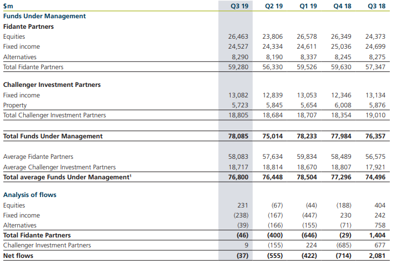The height and width of the screenshot is (264, 397).
Task: Select total value 18,805
Action: [x=238, y=116]
